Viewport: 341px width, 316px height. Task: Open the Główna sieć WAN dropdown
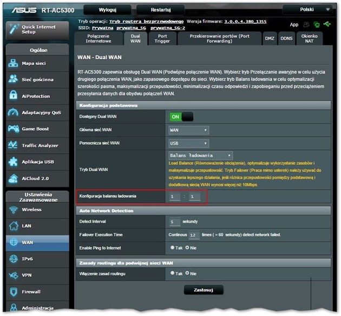coord(189,130)
